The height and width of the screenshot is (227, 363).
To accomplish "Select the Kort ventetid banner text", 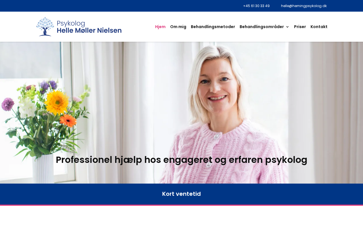I will (x=181, y=194).
